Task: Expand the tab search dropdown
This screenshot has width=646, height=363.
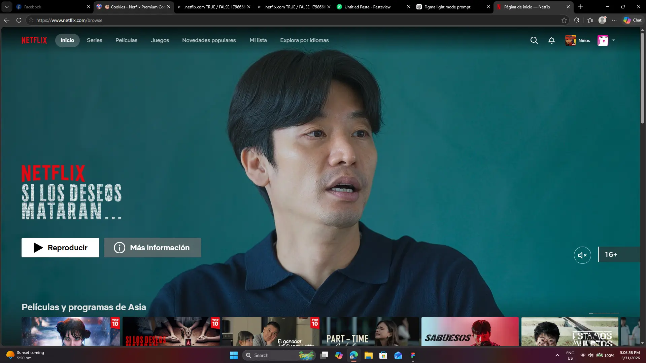Action: click(x=7, y=7)
